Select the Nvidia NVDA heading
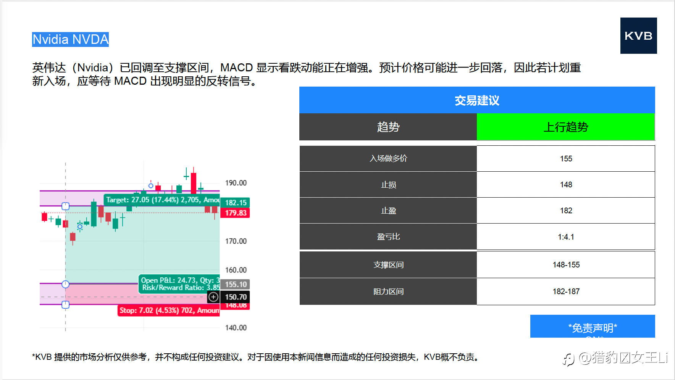Viewport: 675px width, 380px height. point(70,39)
